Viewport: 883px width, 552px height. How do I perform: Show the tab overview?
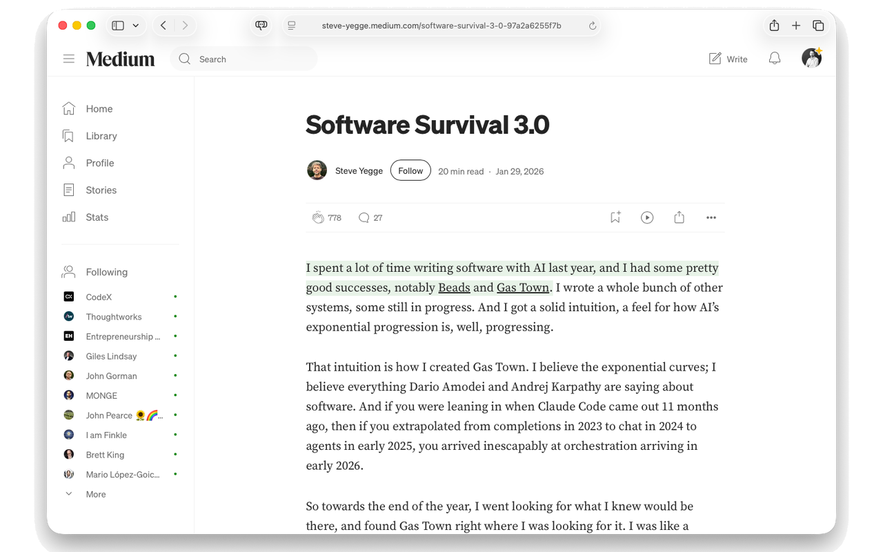click(818, 26)
